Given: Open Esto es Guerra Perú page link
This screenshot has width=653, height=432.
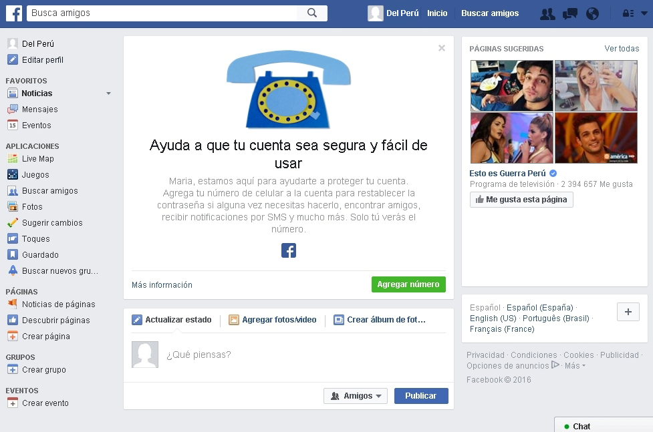Looking at the screenshot, I should click(507, 173).
